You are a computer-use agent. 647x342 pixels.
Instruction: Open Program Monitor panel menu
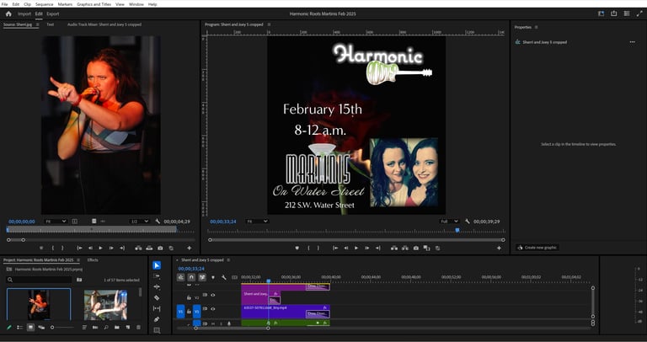click(x=269, y=24)
